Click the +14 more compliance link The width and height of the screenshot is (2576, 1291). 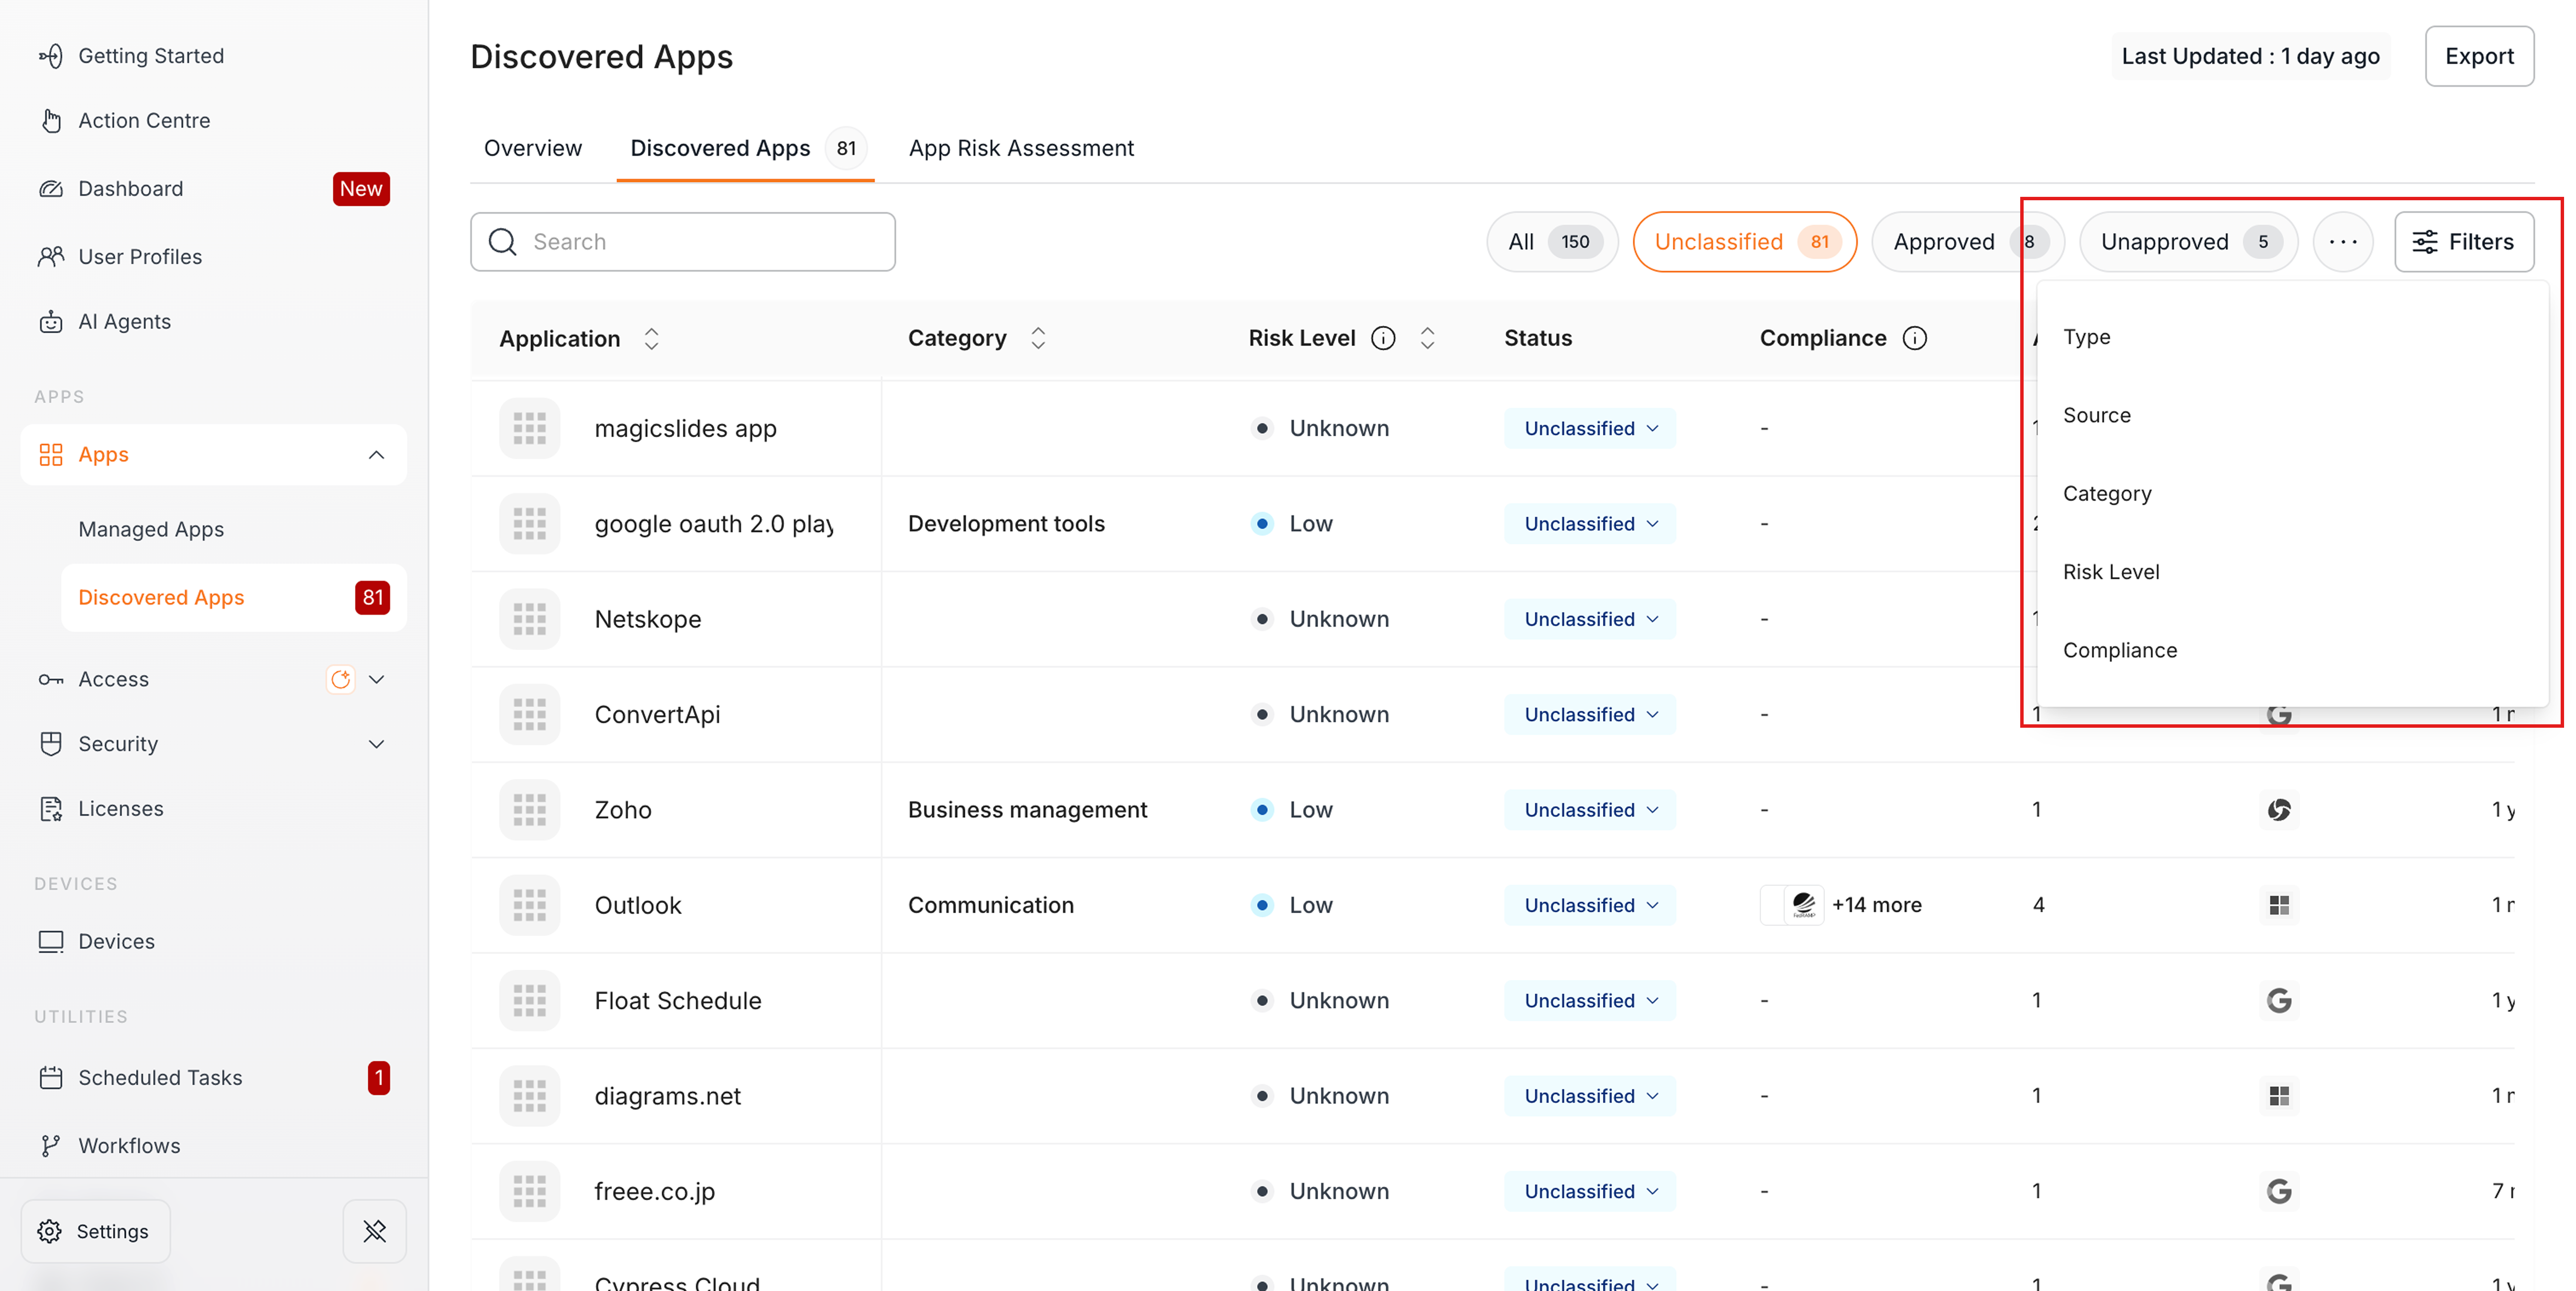[1876, 906]
